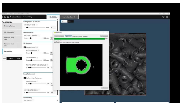Switch the viewer to 3D mode
Screen dimensions: 180x105
click(71, 21)
